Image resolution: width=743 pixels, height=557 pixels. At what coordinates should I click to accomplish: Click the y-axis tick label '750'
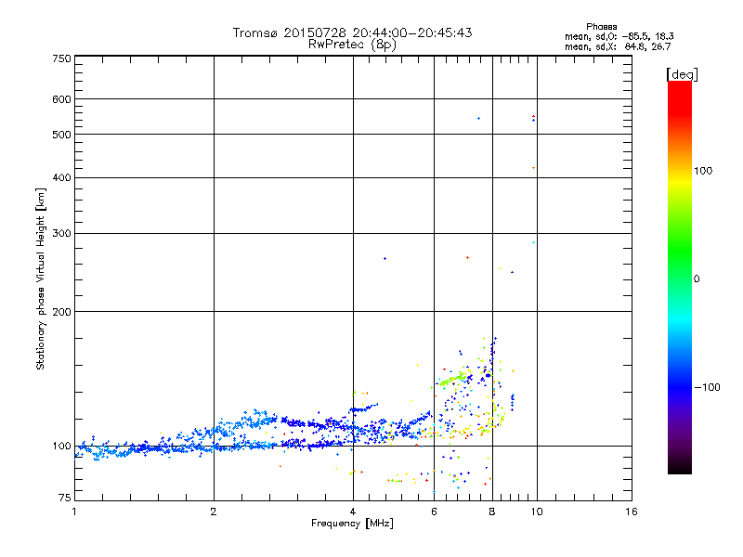coord(61,58)
